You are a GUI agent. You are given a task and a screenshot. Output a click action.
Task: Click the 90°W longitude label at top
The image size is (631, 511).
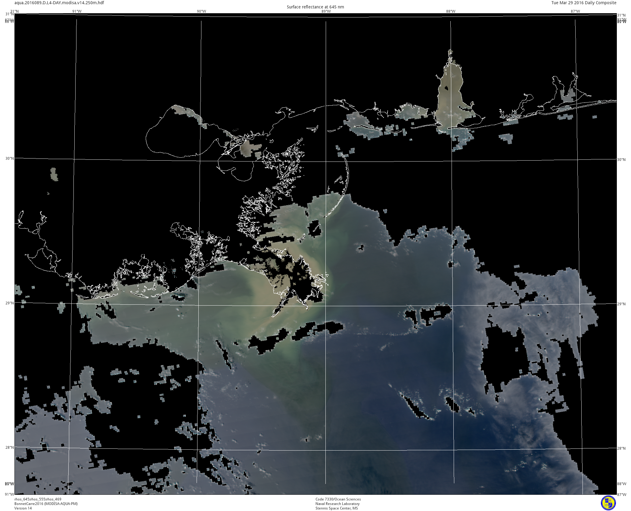201,11
